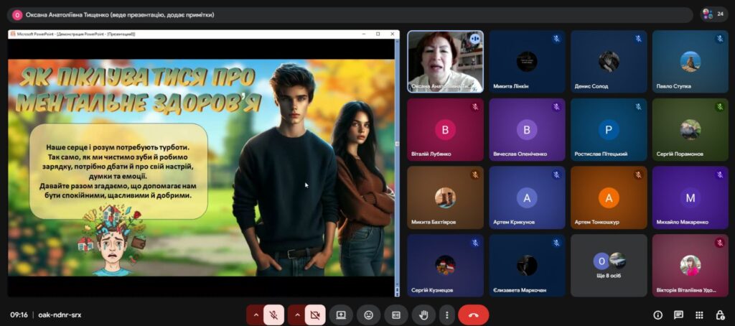Open meeting details info icon
Viewport: 735px width, 326px height.
[x=657, y=315]
